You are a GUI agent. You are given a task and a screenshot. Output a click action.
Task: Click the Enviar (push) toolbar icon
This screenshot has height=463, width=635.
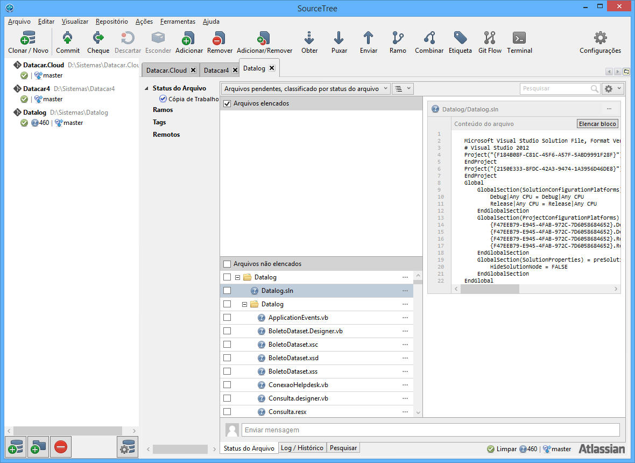[368, 38]
